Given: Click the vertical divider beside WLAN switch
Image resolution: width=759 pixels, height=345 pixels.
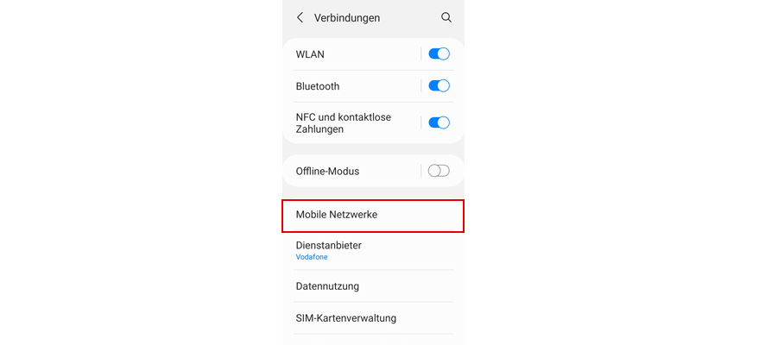Looking at the screenshot, I should (x=421, y=53).
